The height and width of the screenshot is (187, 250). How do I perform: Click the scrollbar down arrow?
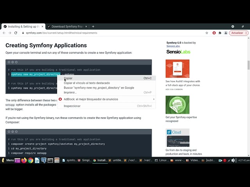coord(248,155)
